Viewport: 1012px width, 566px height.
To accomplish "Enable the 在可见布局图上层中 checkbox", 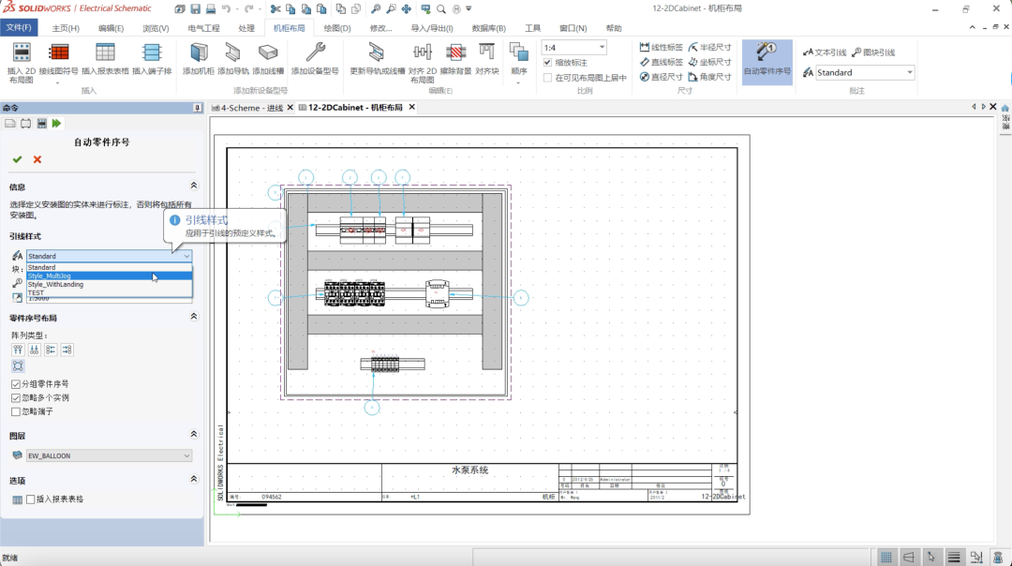I will point(546,79).
